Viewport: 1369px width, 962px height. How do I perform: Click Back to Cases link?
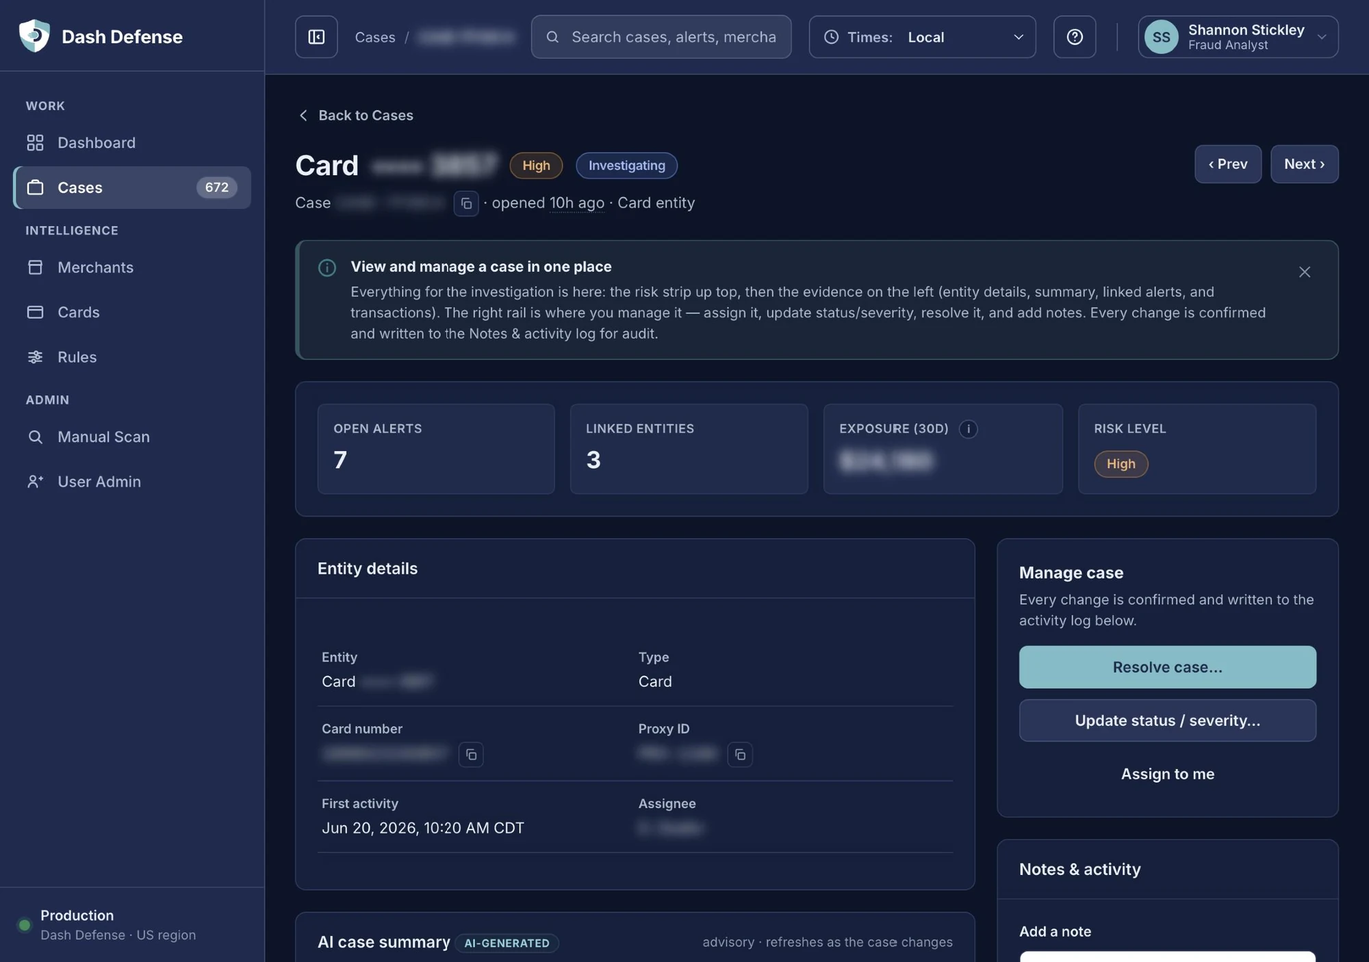click(x=356, y=115)
